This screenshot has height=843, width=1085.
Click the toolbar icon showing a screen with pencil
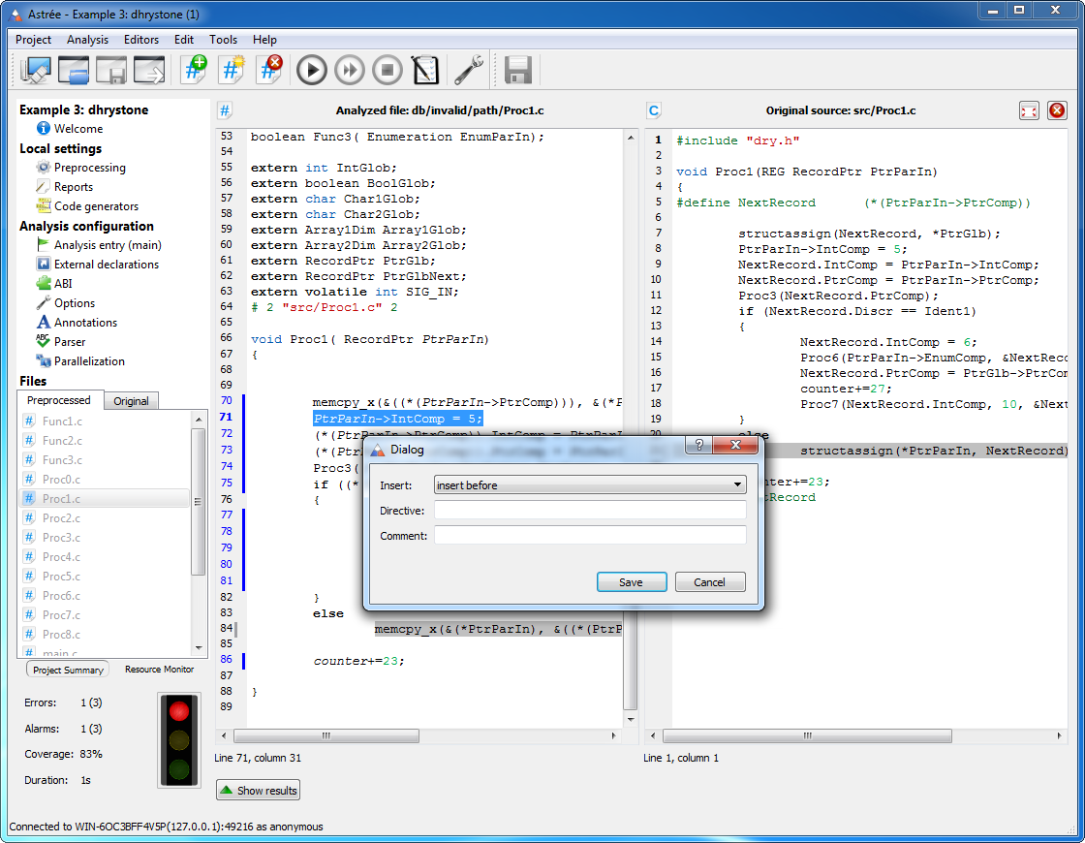click(x=35, y=70)
